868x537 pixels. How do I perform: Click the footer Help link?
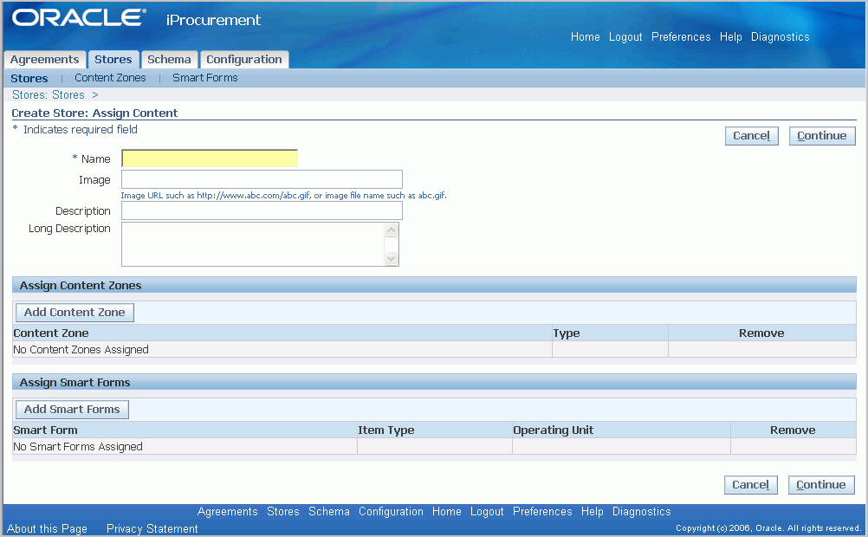593,512
